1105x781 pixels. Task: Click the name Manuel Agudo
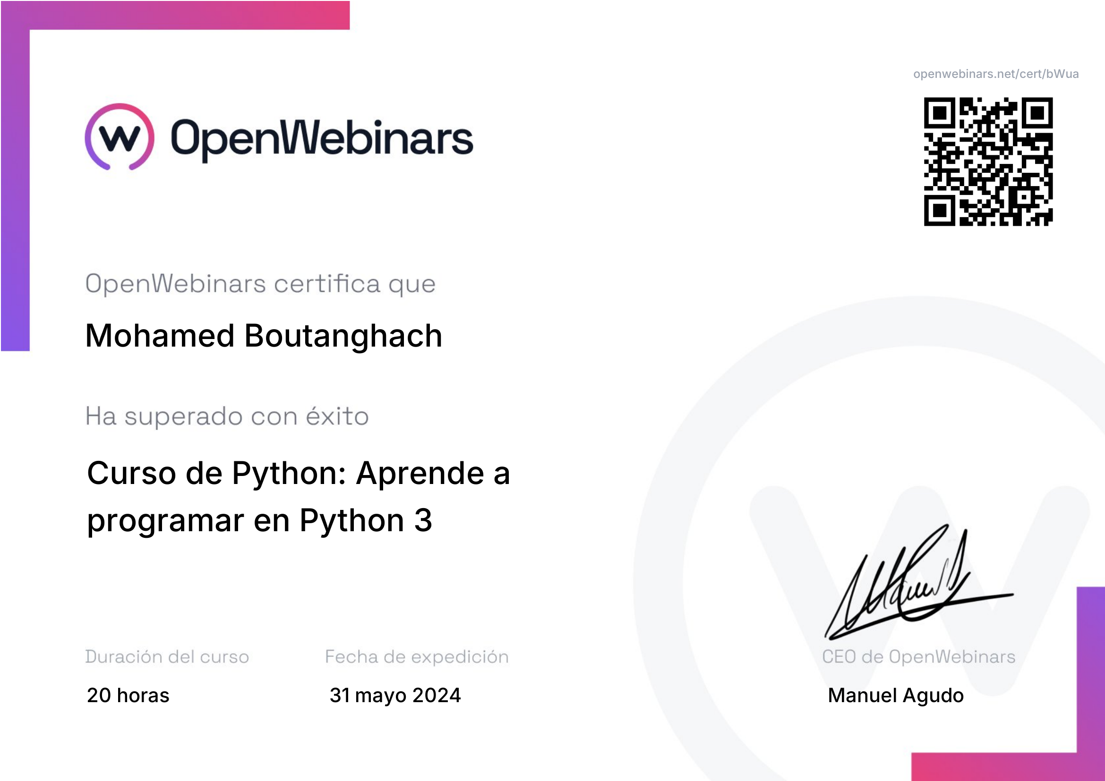pyautogui.click(x=895, y=696)
